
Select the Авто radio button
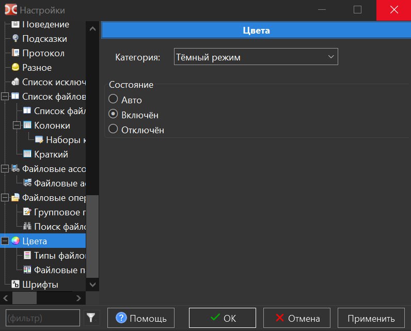coord(114,100)
